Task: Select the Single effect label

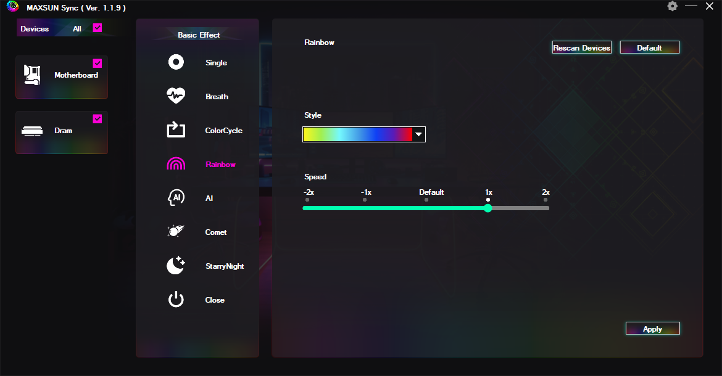Action: [x=216, y=62]
